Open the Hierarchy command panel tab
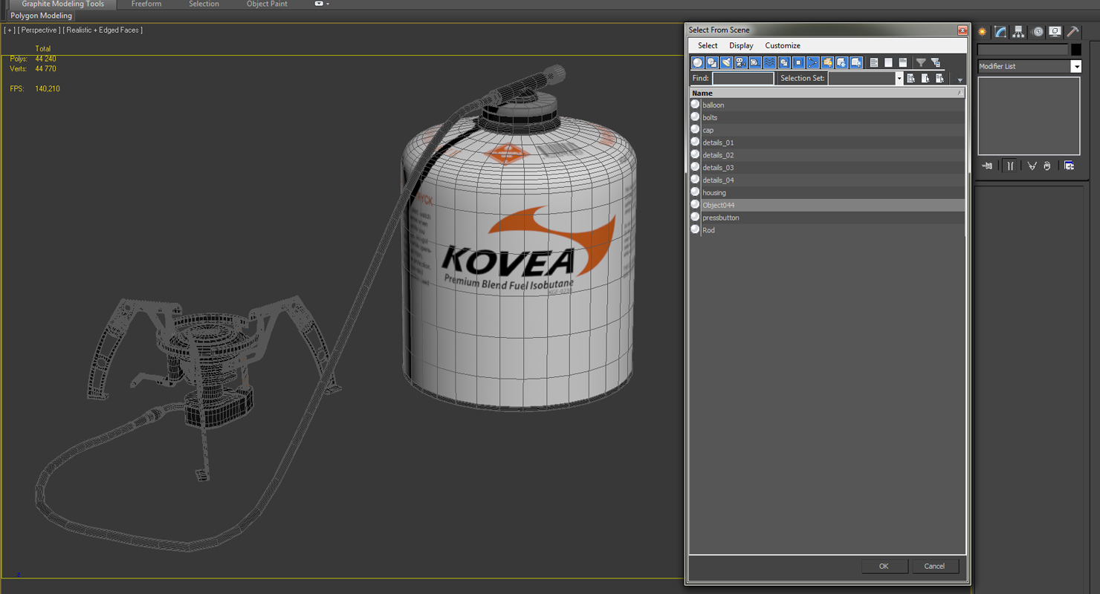Viewport: 1100px width, 594px height. tap(1018, 32)
